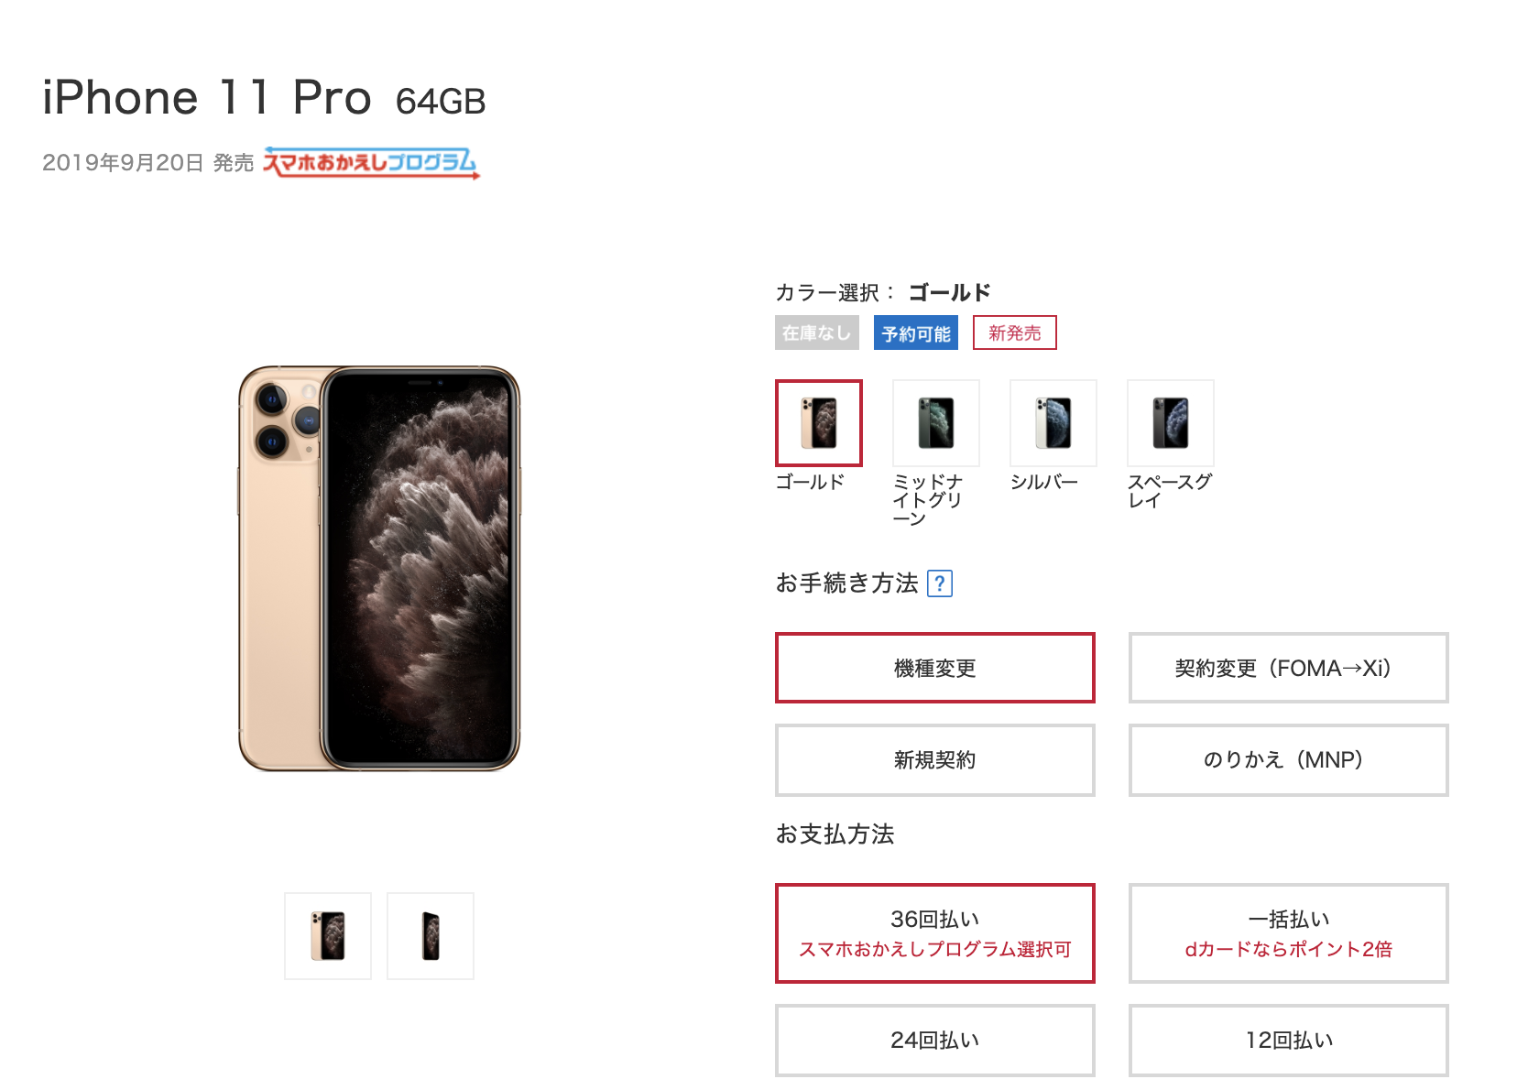Pick the シルバー color option
This screenshot has height=1090, width=1528.
(x=1053, y=423)
